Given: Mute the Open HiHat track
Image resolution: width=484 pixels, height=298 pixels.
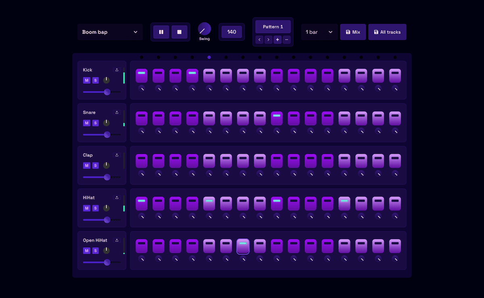Looking at the screenshot, I should 87,251.
